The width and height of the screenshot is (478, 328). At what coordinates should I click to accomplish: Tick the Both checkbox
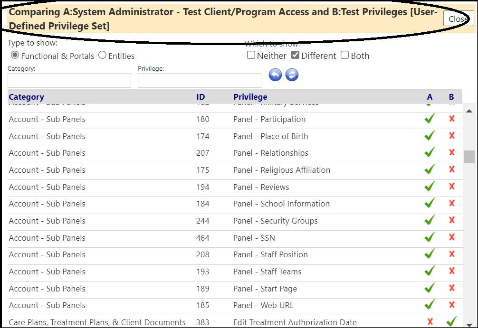[344, 55]
